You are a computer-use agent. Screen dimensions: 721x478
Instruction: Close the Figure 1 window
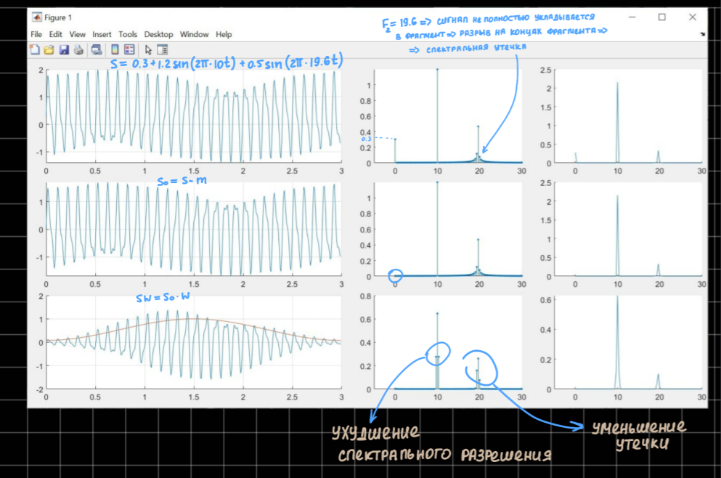[x=693, y=17]
